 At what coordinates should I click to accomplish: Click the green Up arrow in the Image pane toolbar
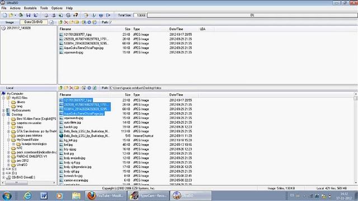[x=60, y=22]
